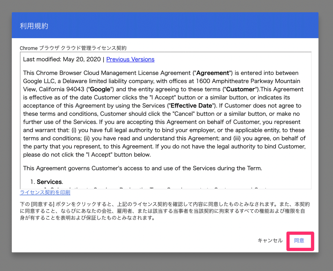Open the Previous Versions link
333x271 pixels.
(130, 59)
